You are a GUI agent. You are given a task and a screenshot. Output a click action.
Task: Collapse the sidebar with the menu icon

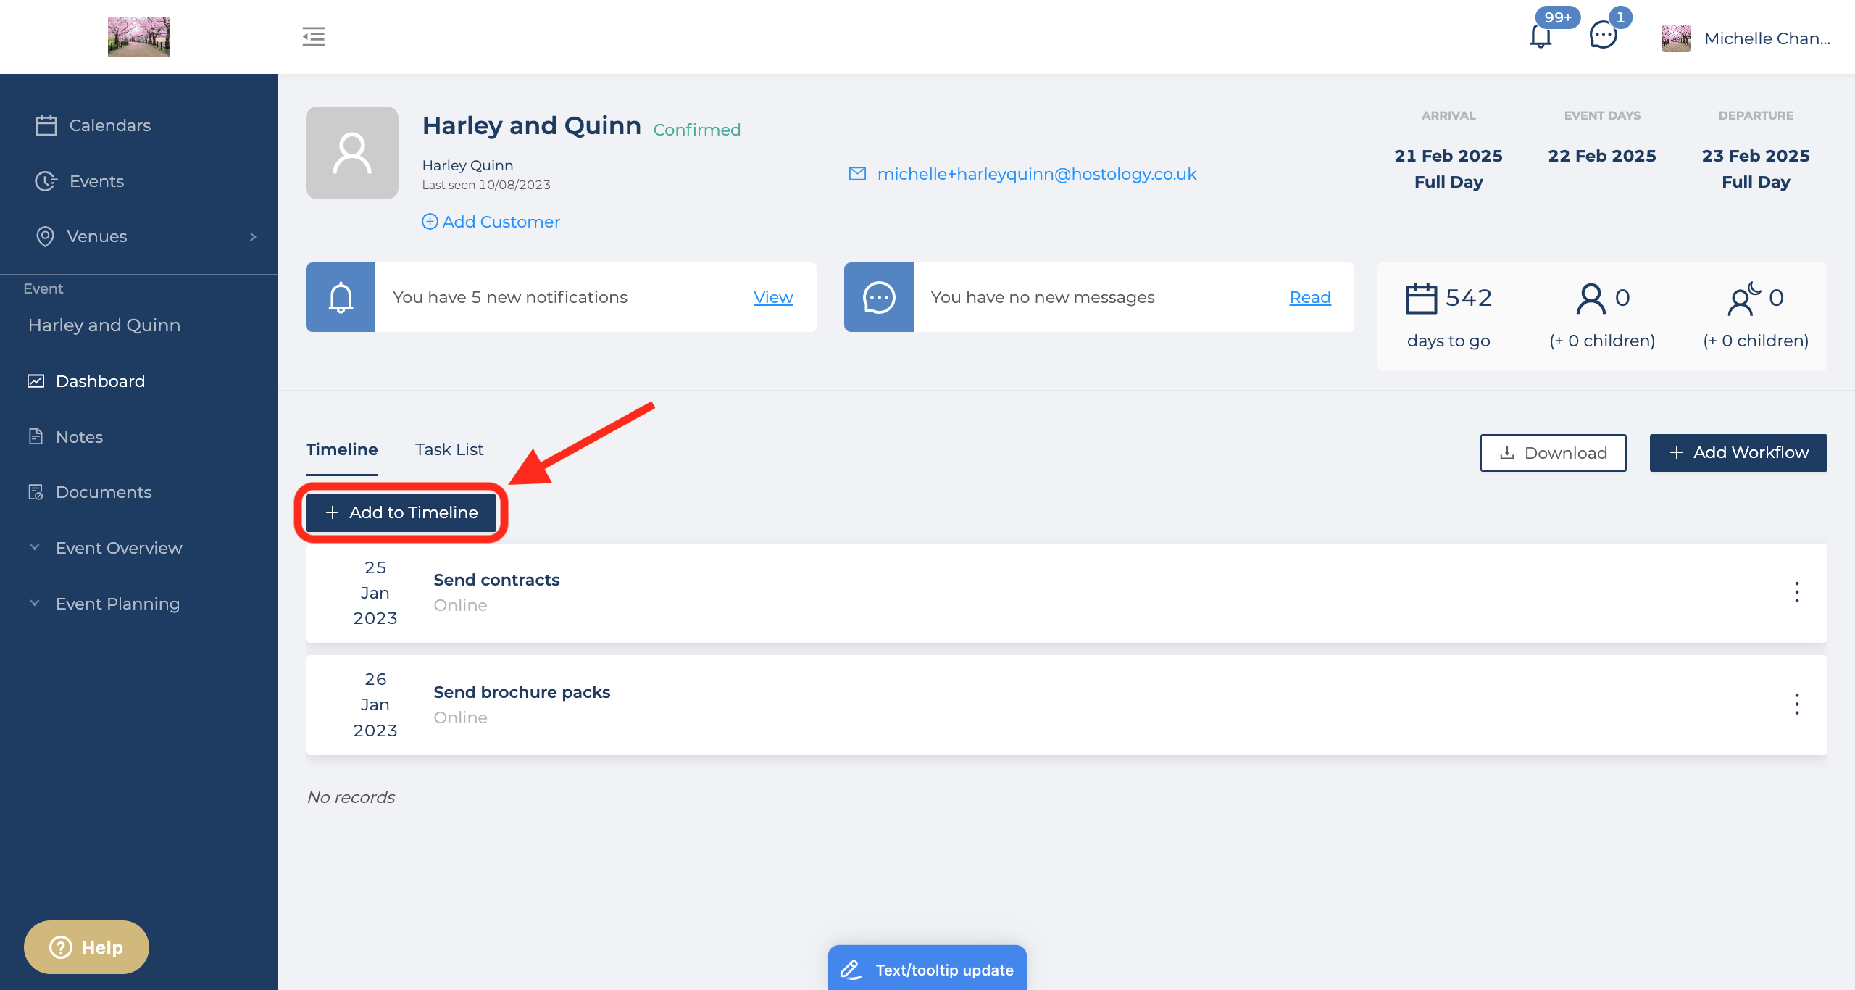(x=313, y=36)
